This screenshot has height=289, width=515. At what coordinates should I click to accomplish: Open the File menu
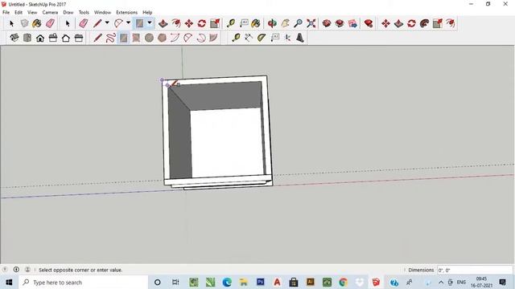(x=6, y=12)
